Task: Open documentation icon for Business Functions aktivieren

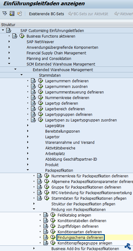Action: point(15,36)
